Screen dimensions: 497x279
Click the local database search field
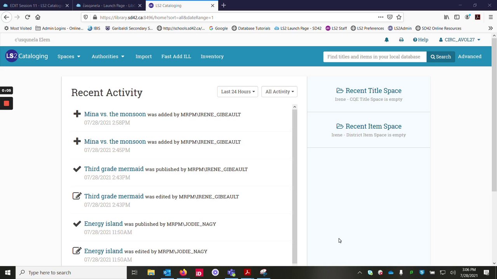[x=375, y=57]
